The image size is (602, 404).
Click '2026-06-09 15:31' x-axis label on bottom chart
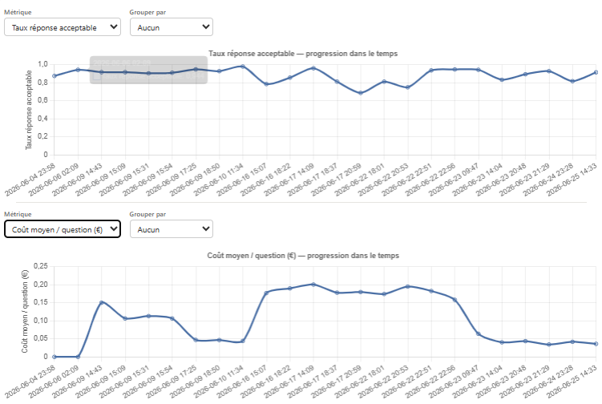tap(124, 382)
